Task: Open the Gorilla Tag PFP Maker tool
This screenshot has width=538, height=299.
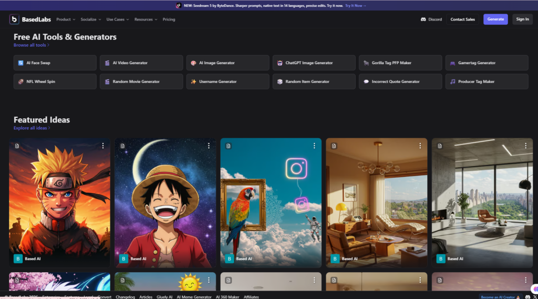Action: (400, 63)
